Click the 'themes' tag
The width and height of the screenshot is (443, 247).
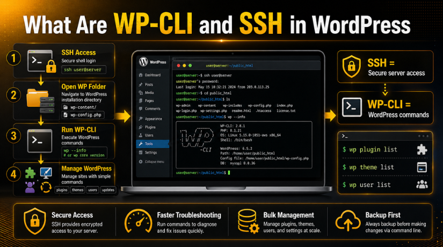coord(78,190)
